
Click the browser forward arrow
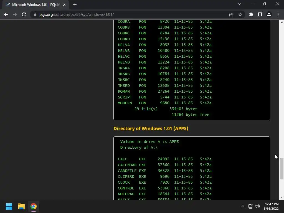coord(15,14)
